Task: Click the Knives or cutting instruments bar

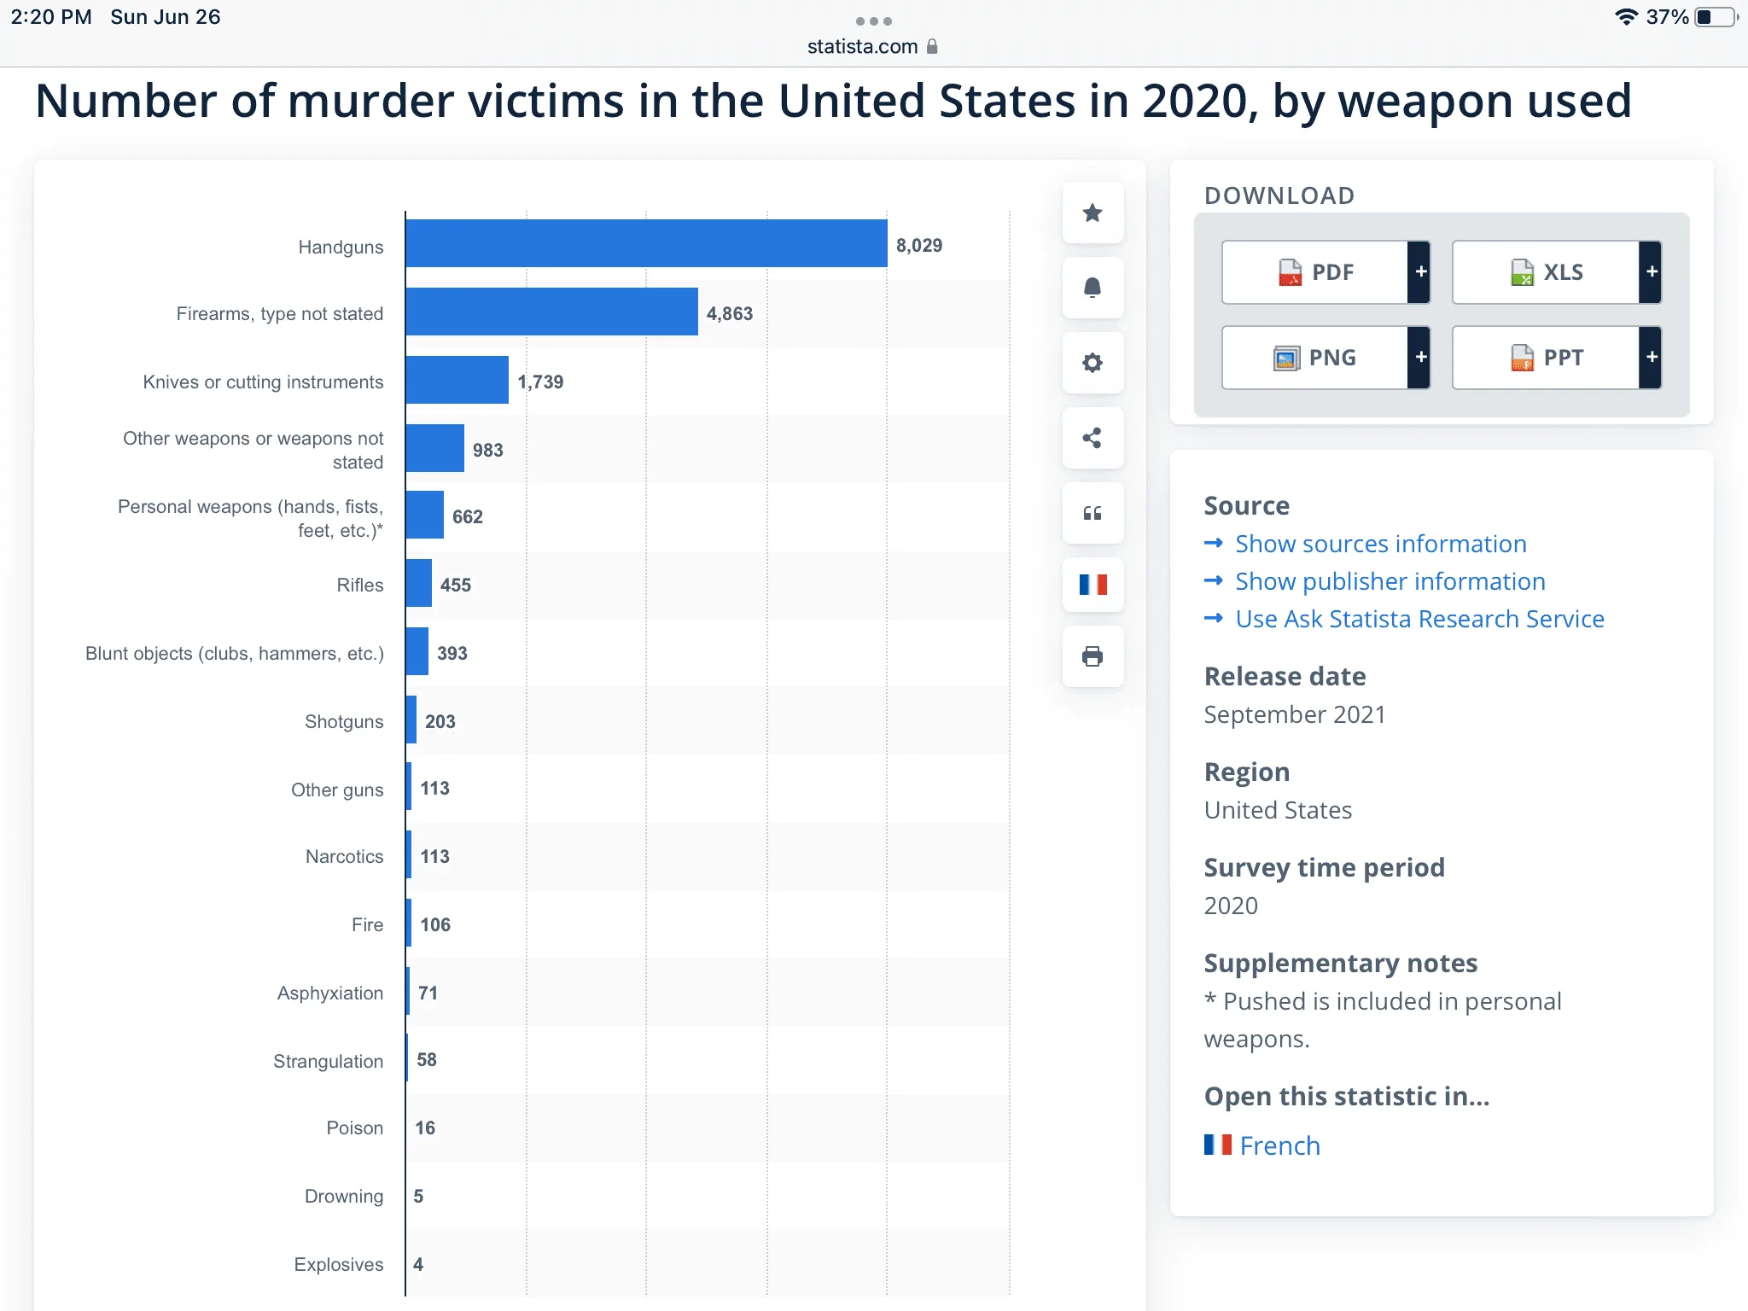Action: click(x=457, y=380)
